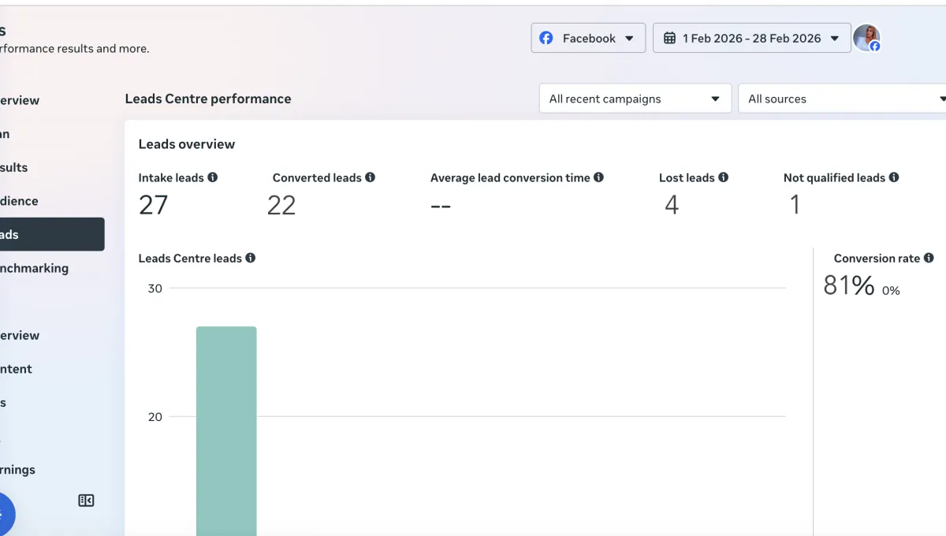Open the All recent campaigns dropdown
Screen dimensions: 946x536
635,99
